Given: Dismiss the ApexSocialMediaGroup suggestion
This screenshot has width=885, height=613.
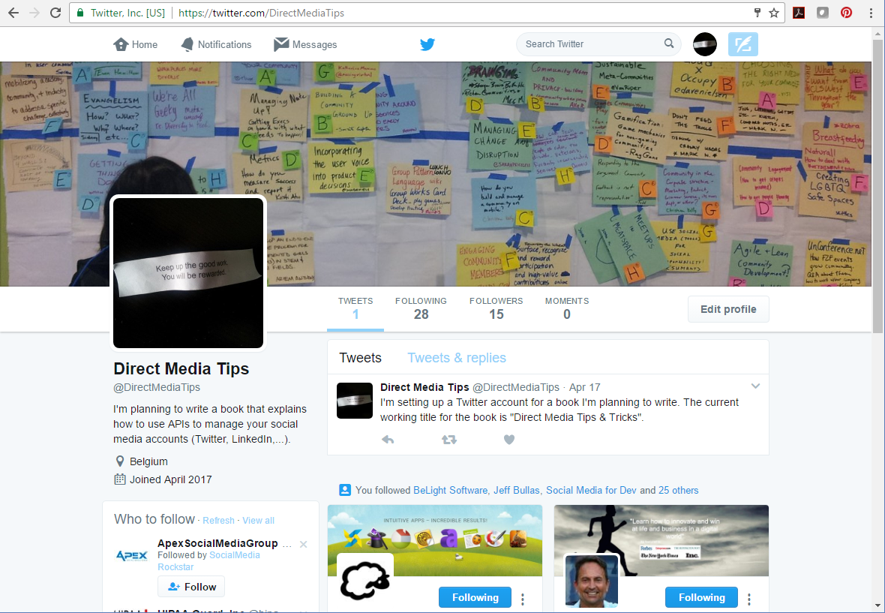Looking at the screenshot, I should click(303, 544).
